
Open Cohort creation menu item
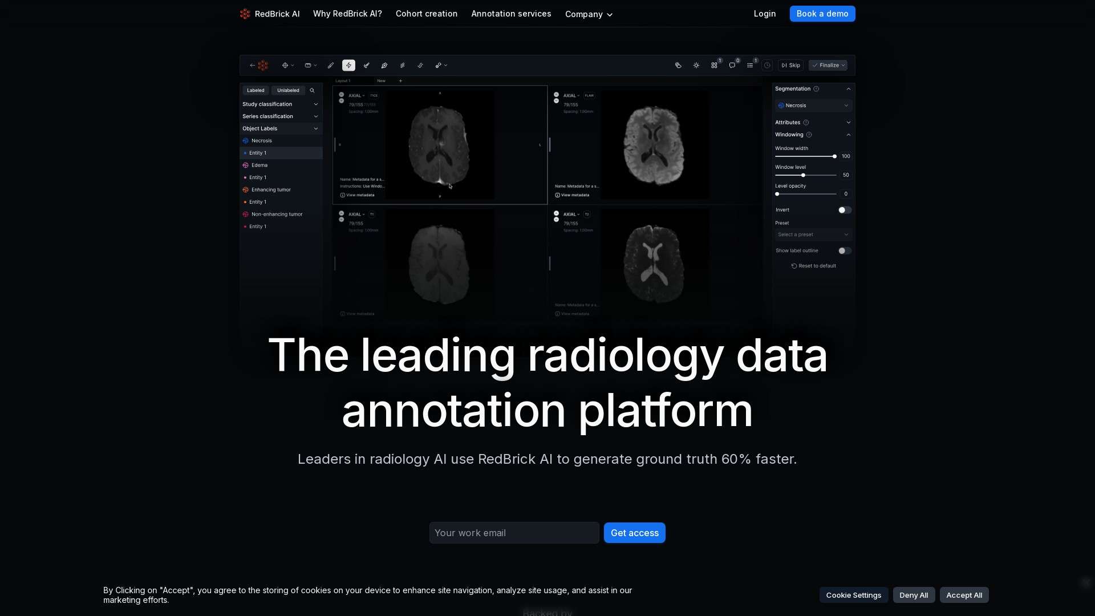[x=427, y=14]
